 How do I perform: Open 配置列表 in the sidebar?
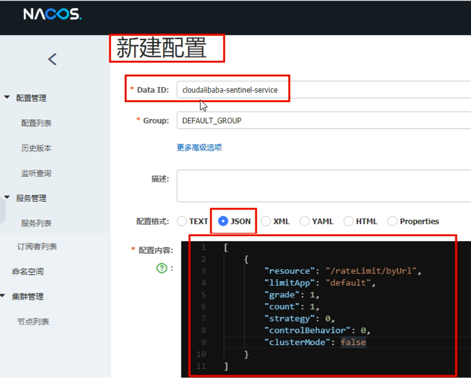[36, 123]
